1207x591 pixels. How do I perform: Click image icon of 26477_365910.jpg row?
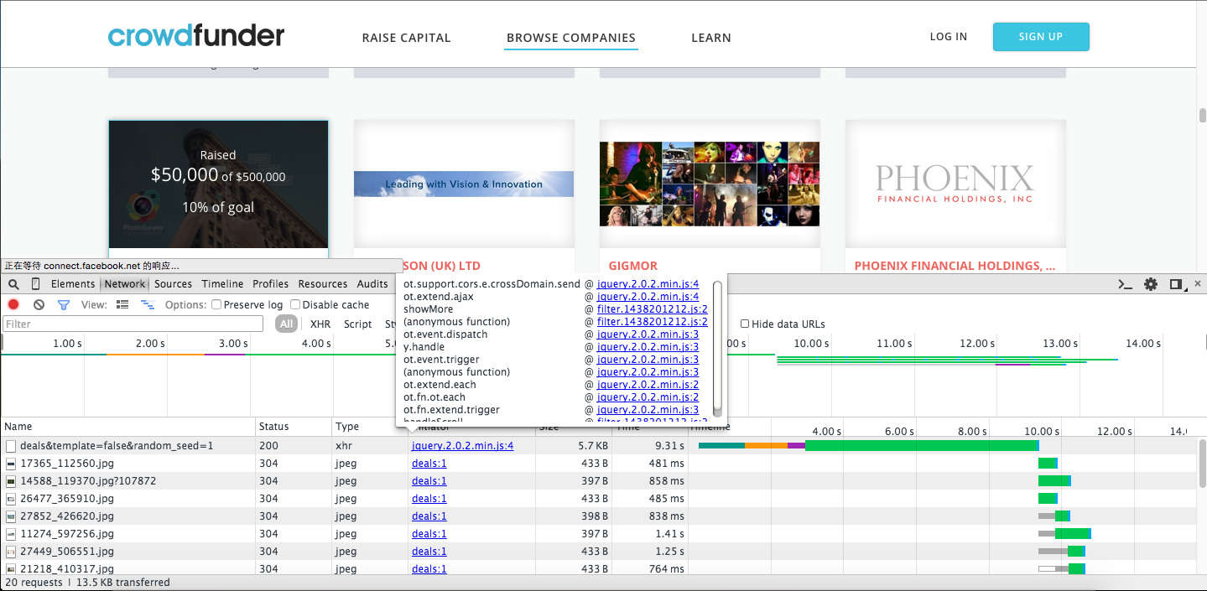[11, 499]
